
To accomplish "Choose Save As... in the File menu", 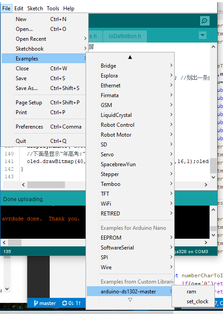I will pos(44,88).
